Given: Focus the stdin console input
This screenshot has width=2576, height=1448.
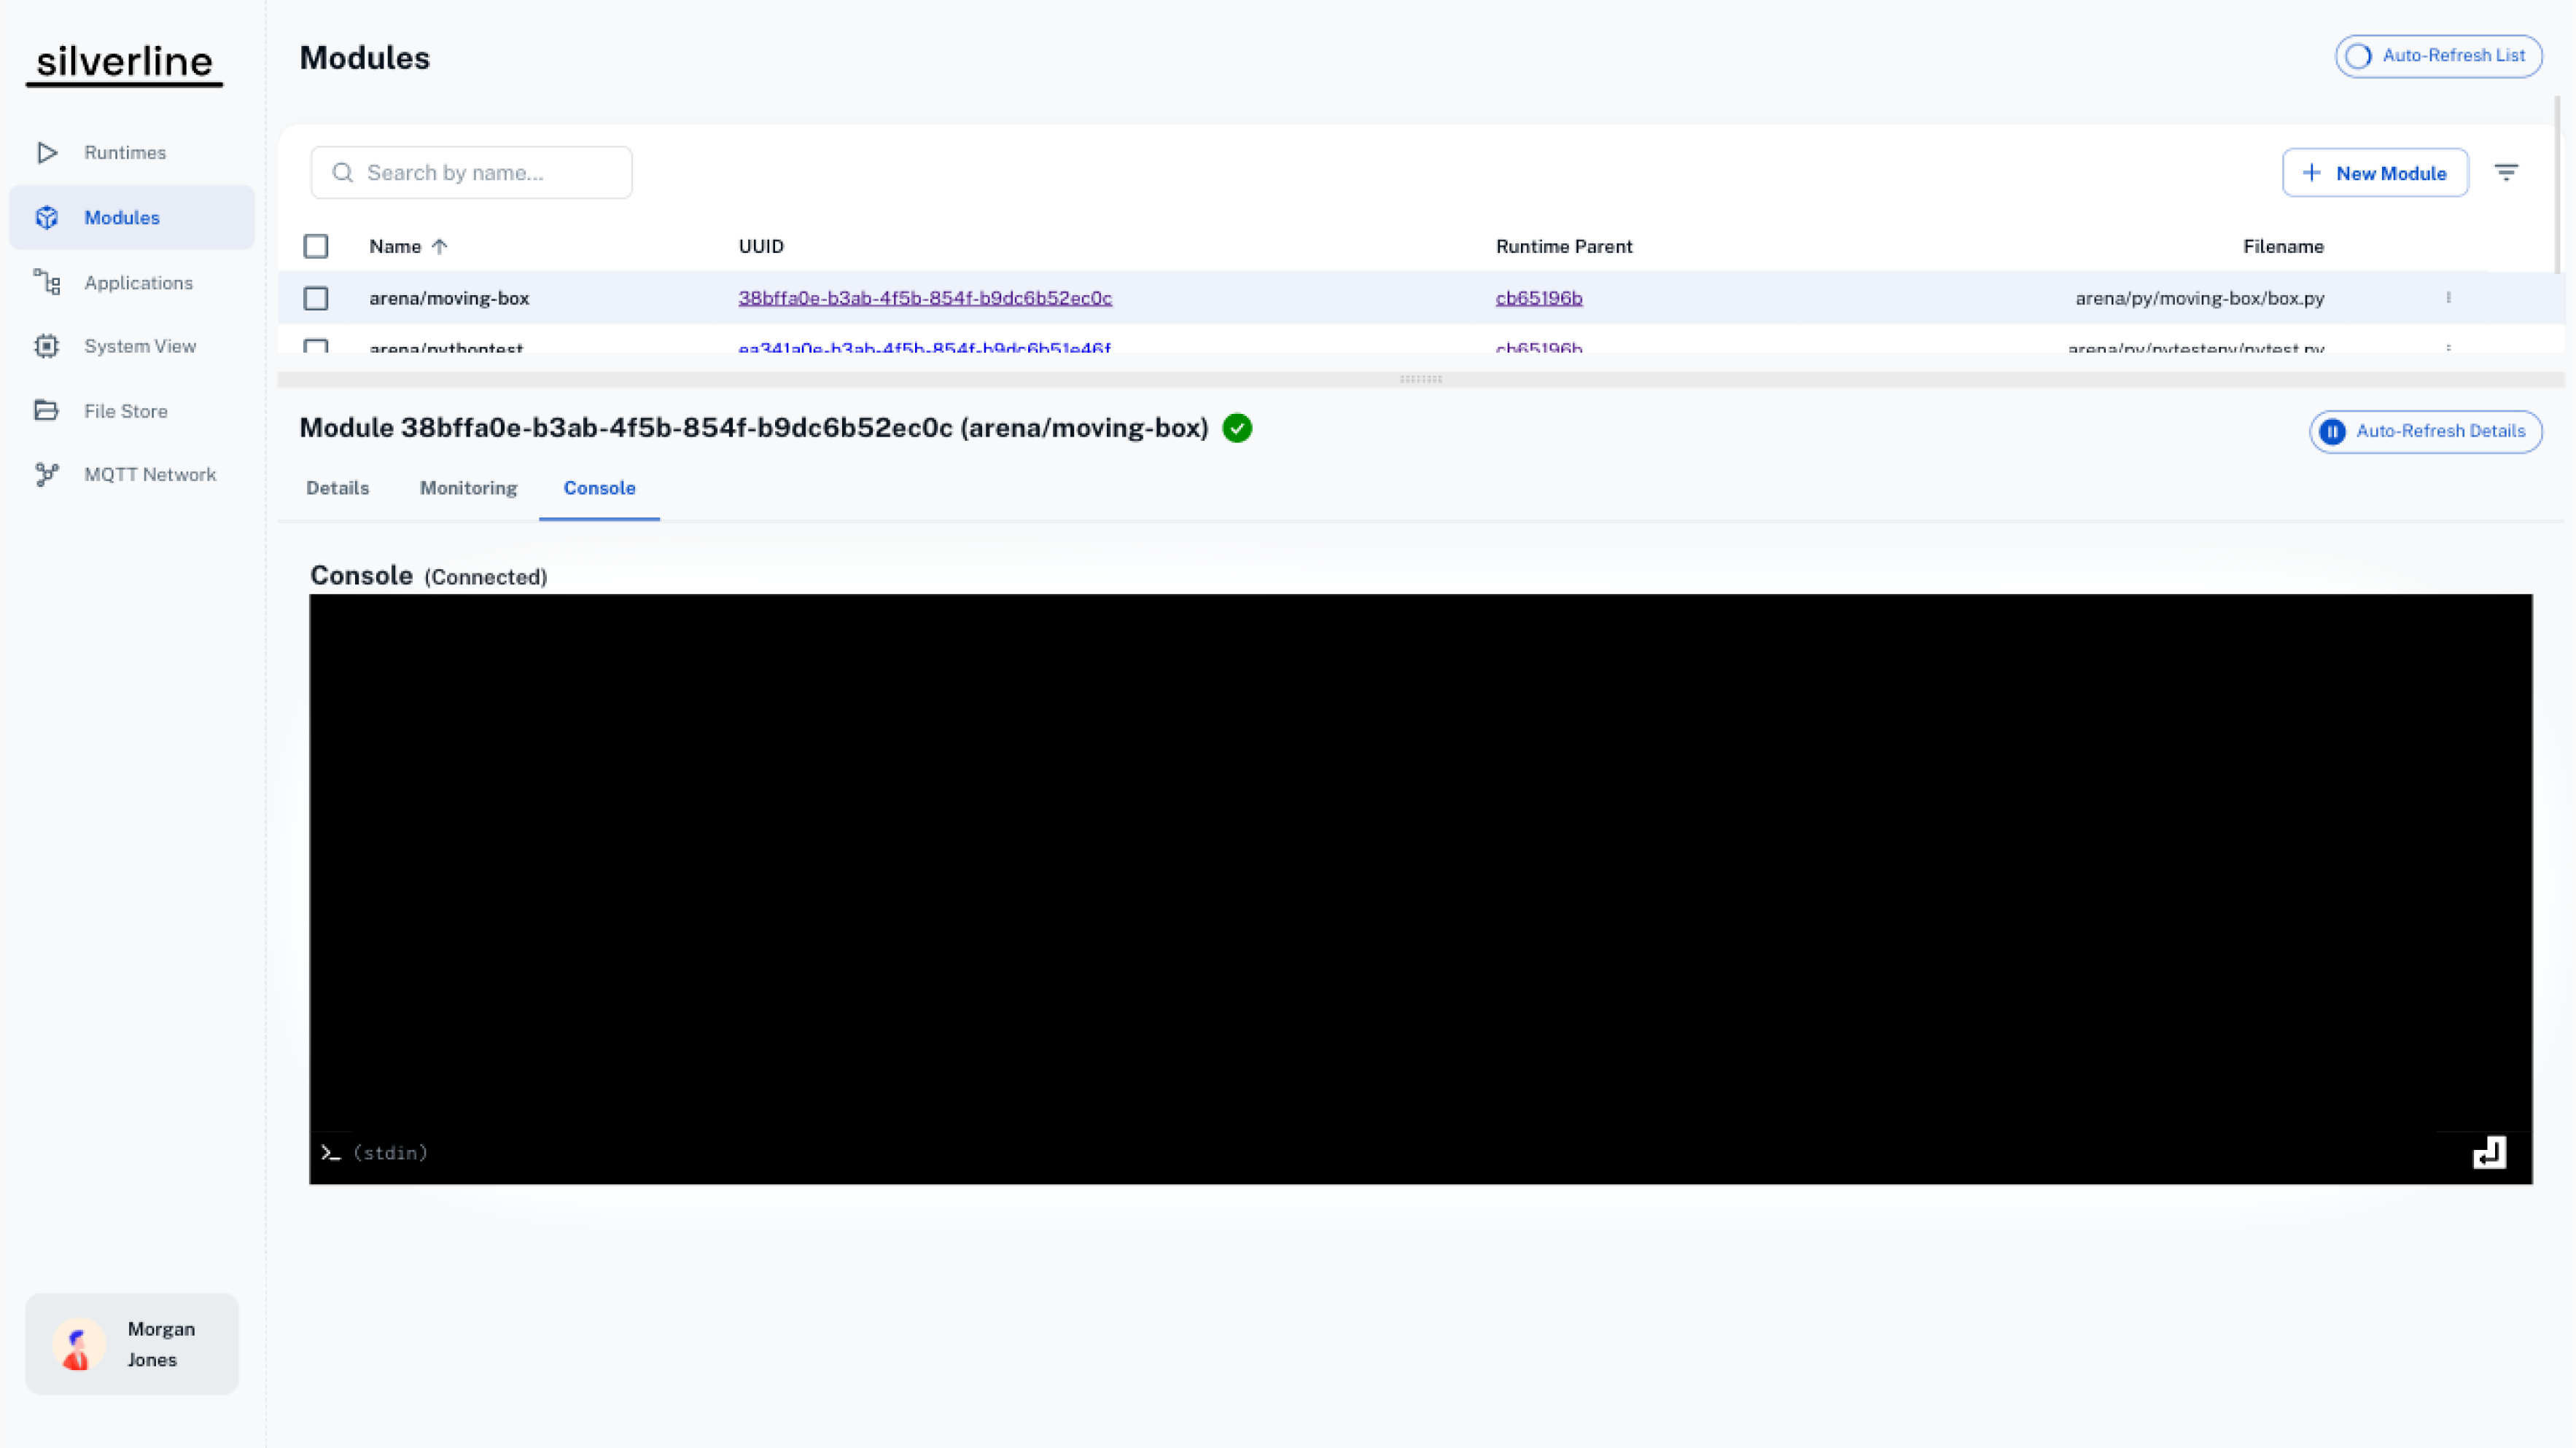Looking at the screenshot, I should 1400,1152.
